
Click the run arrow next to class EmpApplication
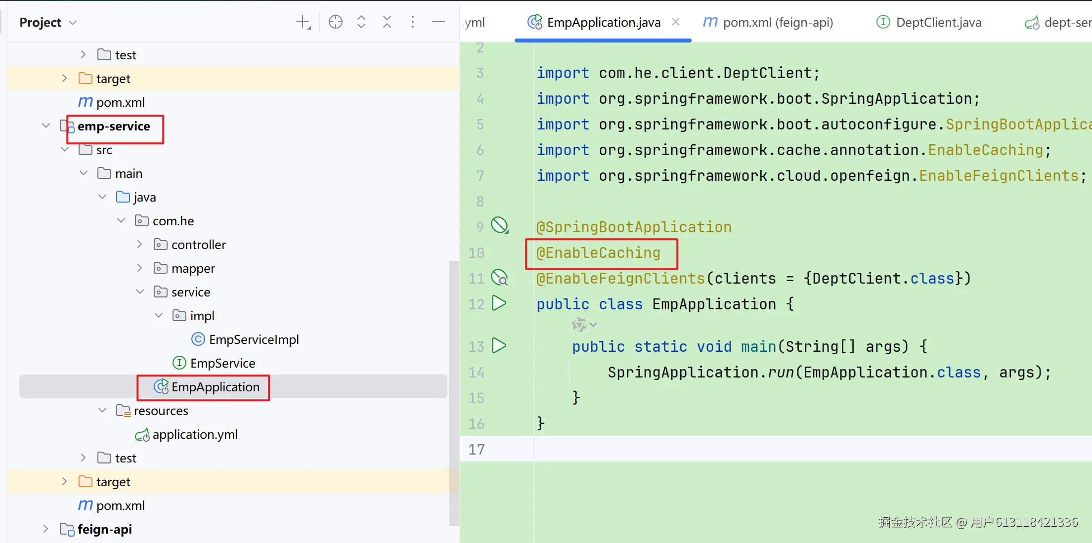pyautogui.click(x=499, y=303)
